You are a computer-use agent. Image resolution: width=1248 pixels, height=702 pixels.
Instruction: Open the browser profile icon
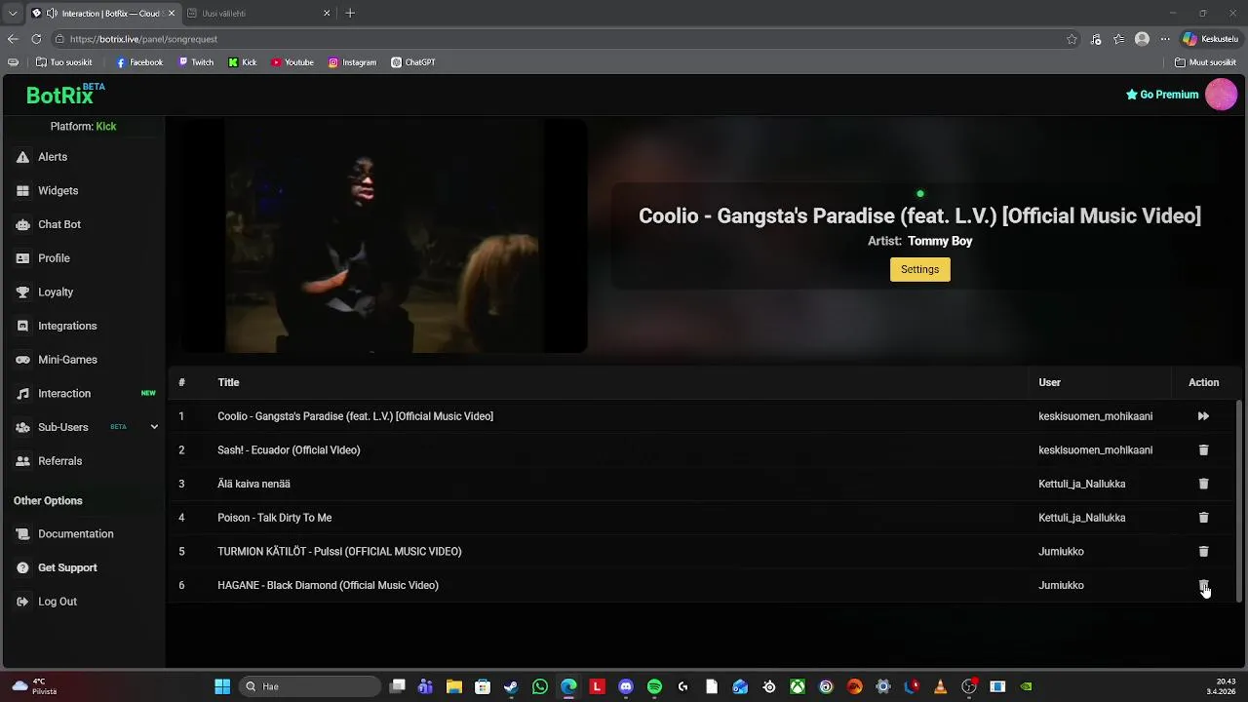point(1142,39)
